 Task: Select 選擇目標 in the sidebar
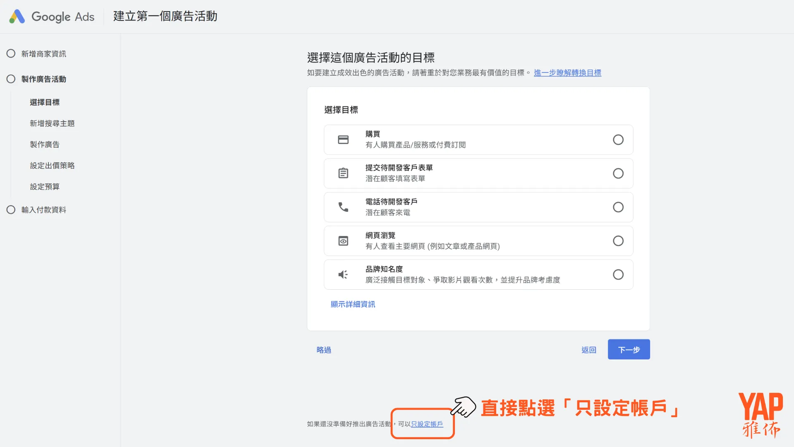(x=44, y=102)
